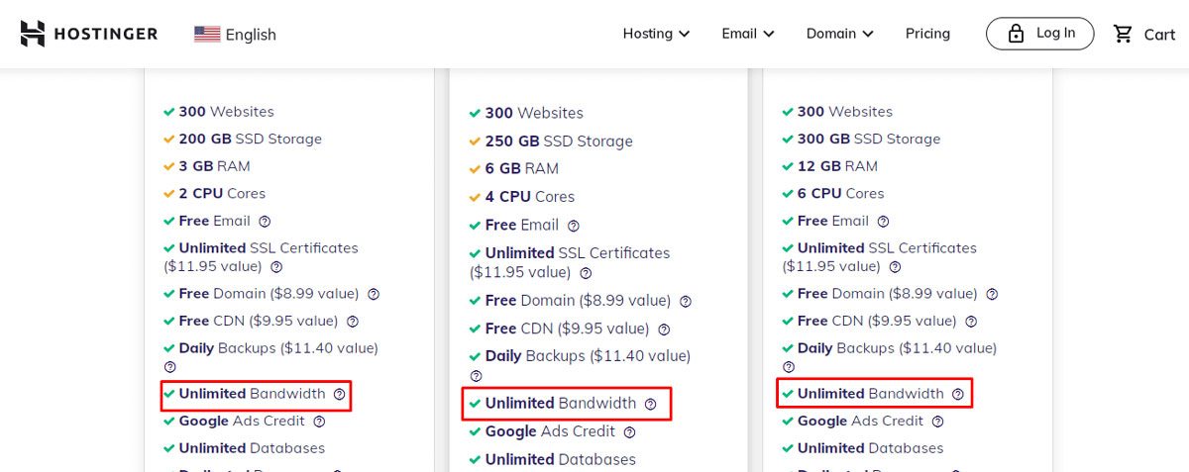Expand the Email menu

click(748, 34)
